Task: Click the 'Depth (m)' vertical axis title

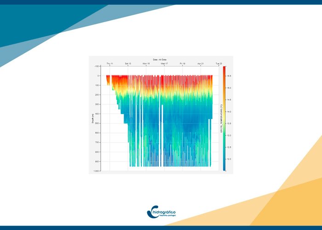Action: point(92,119)
